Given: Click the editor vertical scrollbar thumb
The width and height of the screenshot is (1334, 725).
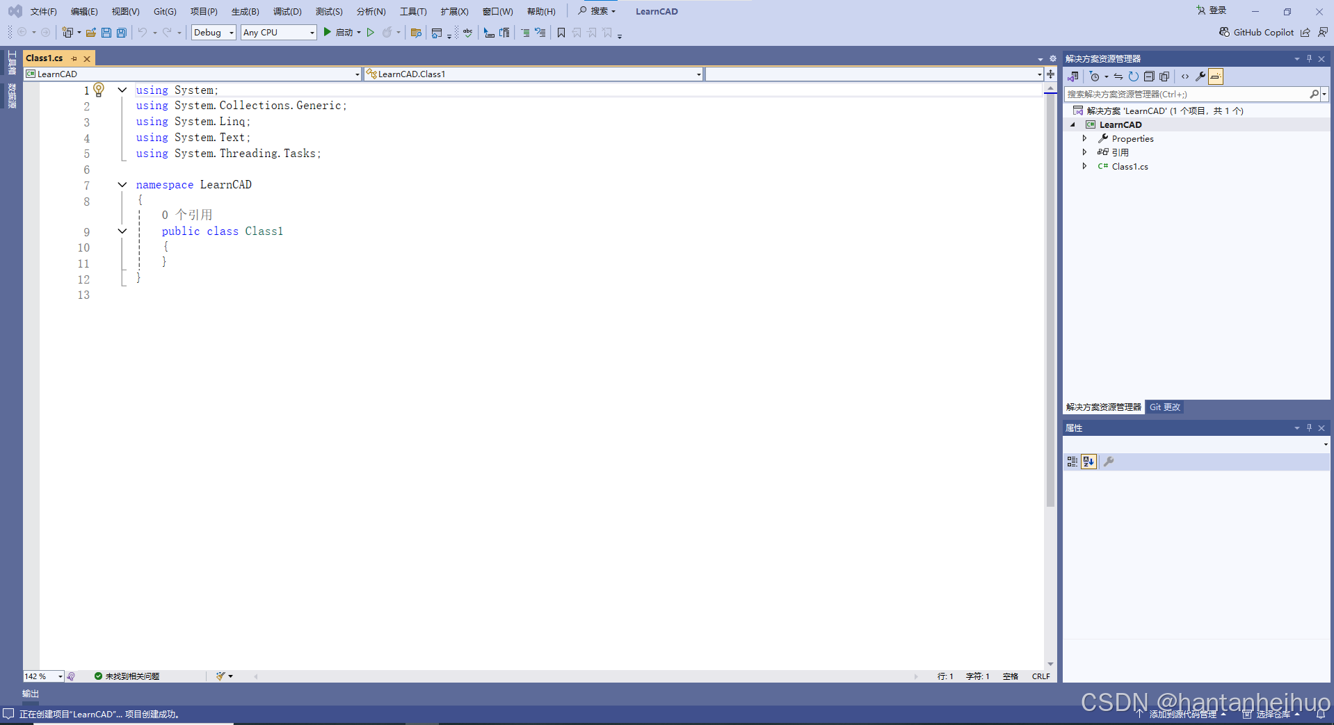Looking at the screenshot, I should point(1050,299).
